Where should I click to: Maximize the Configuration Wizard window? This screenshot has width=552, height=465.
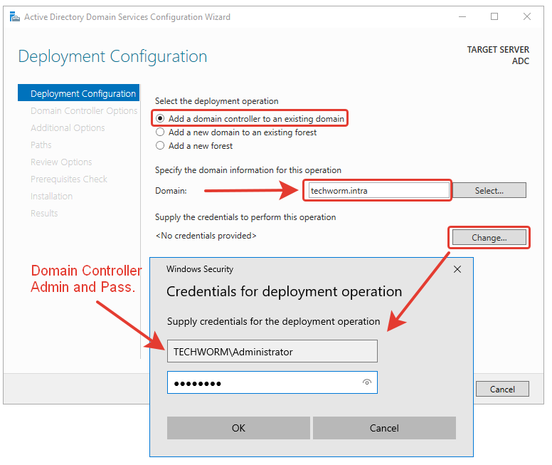pyautogui.click(x=494, y=16)
